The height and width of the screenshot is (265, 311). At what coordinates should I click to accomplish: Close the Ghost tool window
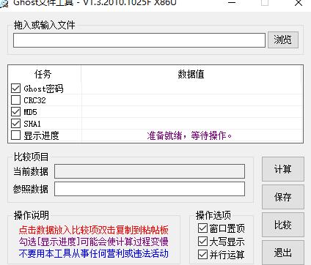[x=299, y=3]
